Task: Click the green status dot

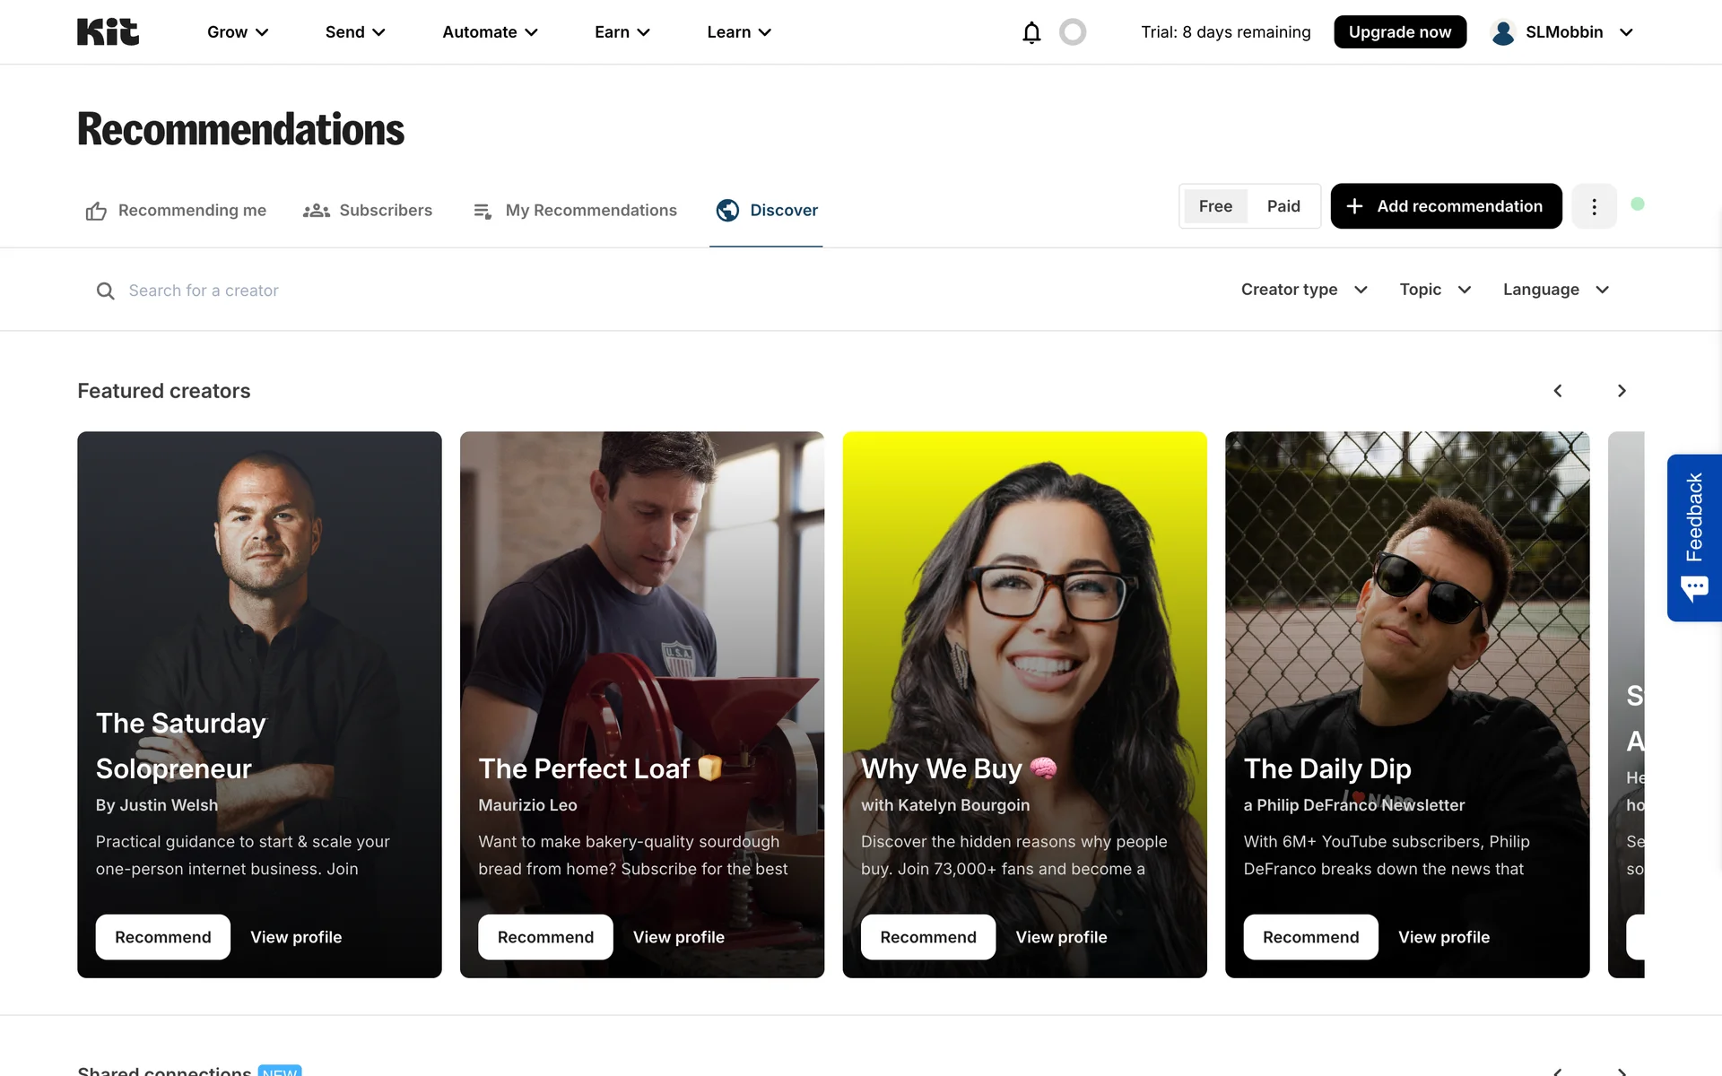Action: 1638,204
